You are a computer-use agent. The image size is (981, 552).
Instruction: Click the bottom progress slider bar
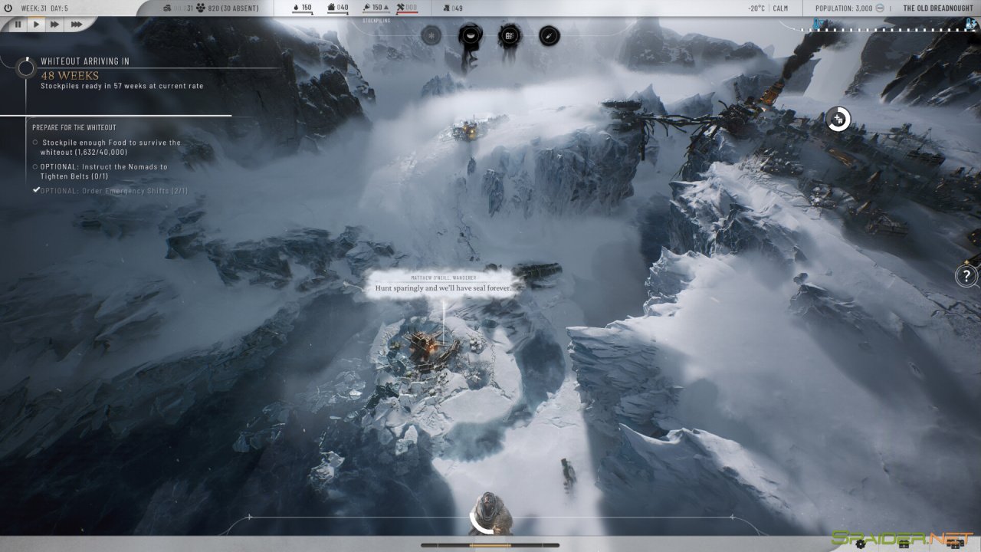pos(490,544)
